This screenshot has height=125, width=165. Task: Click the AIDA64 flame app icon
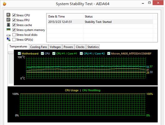4,4
